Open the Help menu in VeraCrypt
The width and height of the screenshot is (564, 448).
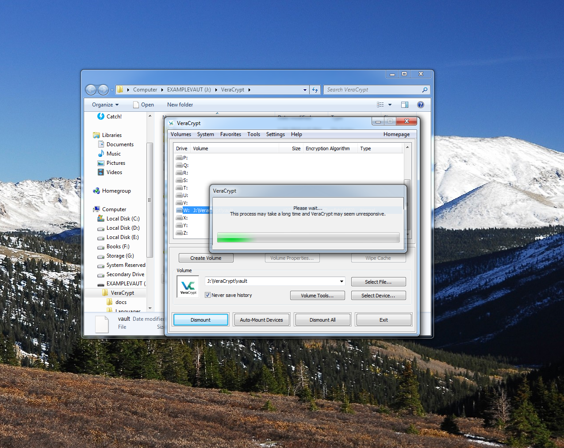click(x=296, y=134)
